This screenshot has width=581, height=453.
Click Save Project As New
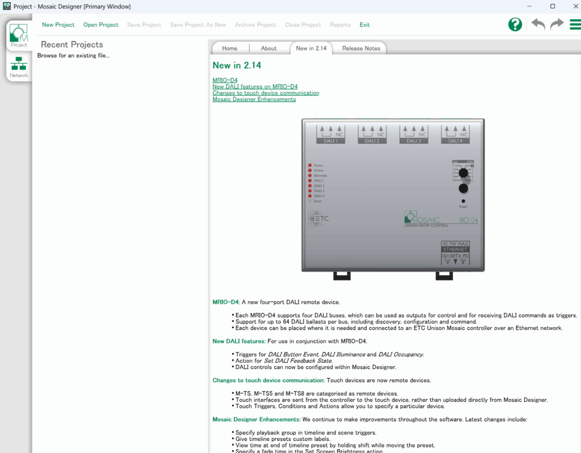[x=198, y=25]
